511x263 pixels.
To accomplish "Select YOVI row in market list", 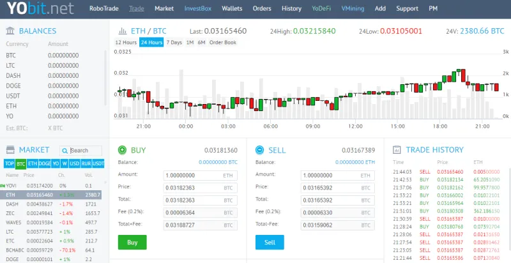I will click(x=52, y=186).
